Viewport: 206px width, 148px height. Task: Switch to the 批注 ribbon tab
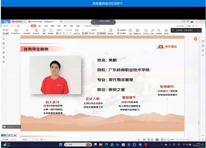46,26
